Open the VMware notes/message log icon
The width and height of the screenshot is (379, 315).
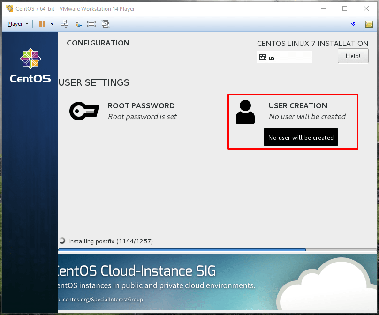point(369,24)
